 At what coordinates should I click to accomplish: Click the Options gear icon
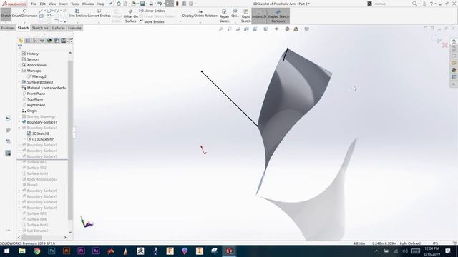(191, 4)
